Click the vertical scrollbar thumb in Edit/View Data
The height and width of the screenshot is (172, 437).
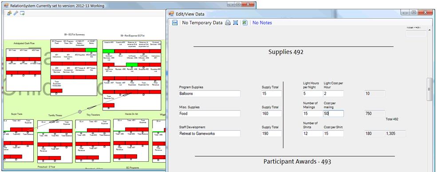[429, 90]
